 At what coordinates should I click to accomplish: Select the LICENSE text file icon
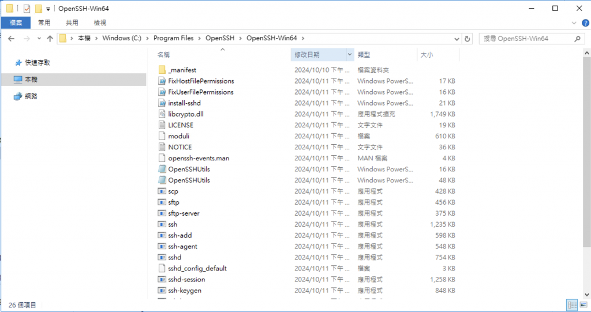(x=162, y=125)
